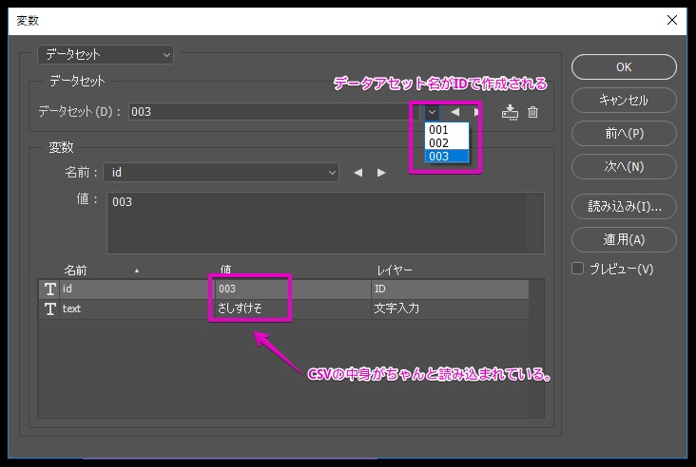696x467 pixels.
Task: Collapse the データセット(D) dropdown arrow
Action: tap(432, 112)
